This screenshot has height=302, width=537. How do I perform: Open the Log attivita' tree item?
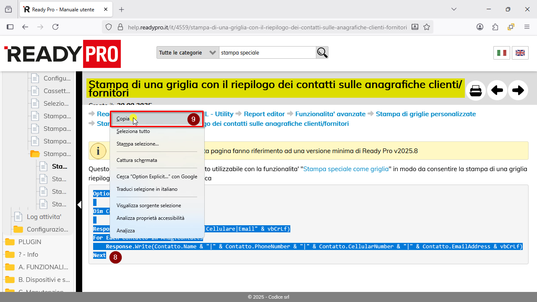(44, 217)
